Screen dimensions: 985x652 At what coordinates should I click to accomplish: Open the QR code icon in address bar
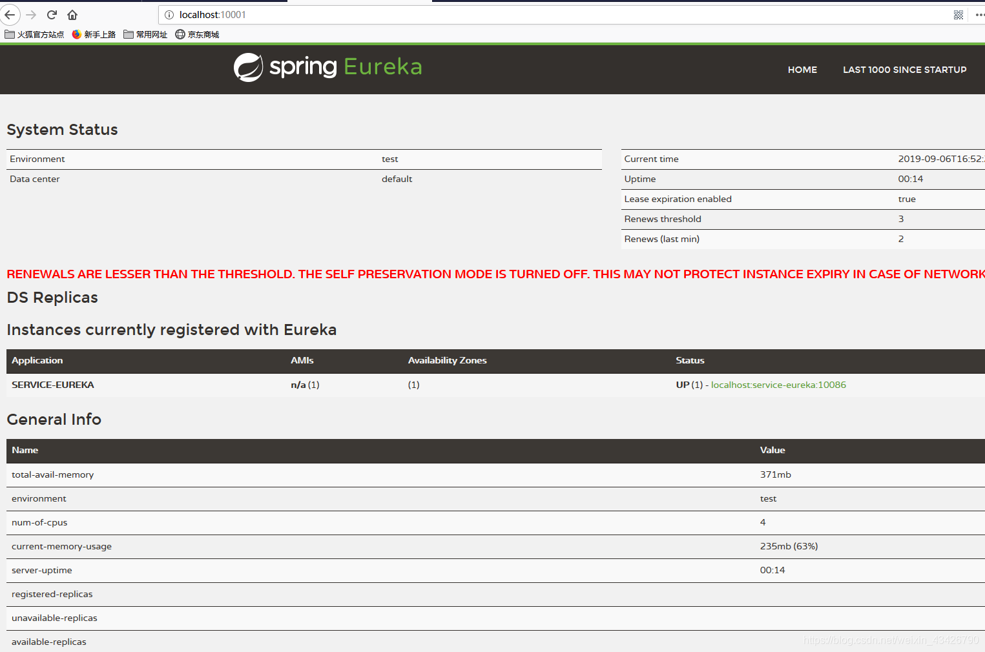click(959, 15)
